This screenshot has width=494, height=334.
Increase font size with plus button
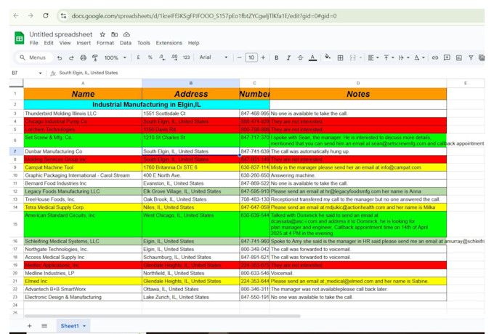[263, 57]
